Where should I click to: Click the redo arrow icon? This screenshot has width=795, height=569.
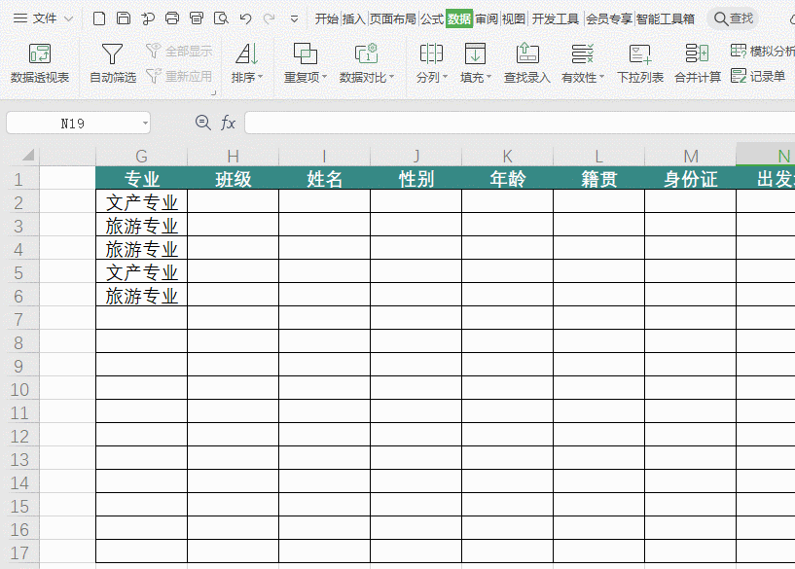pyautogui.click(x=270, y=18)
